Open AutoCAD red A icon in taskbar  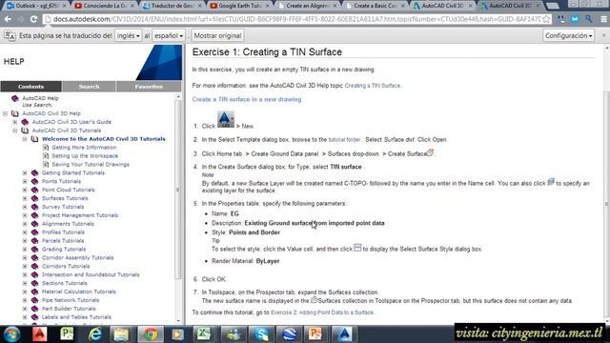pos(40,334)
